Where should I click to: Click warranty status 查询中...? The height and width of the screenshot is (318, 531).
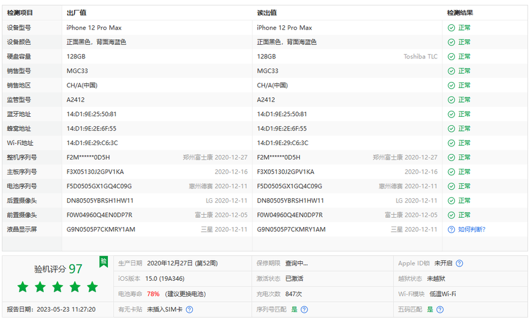(x=296, y=263)
